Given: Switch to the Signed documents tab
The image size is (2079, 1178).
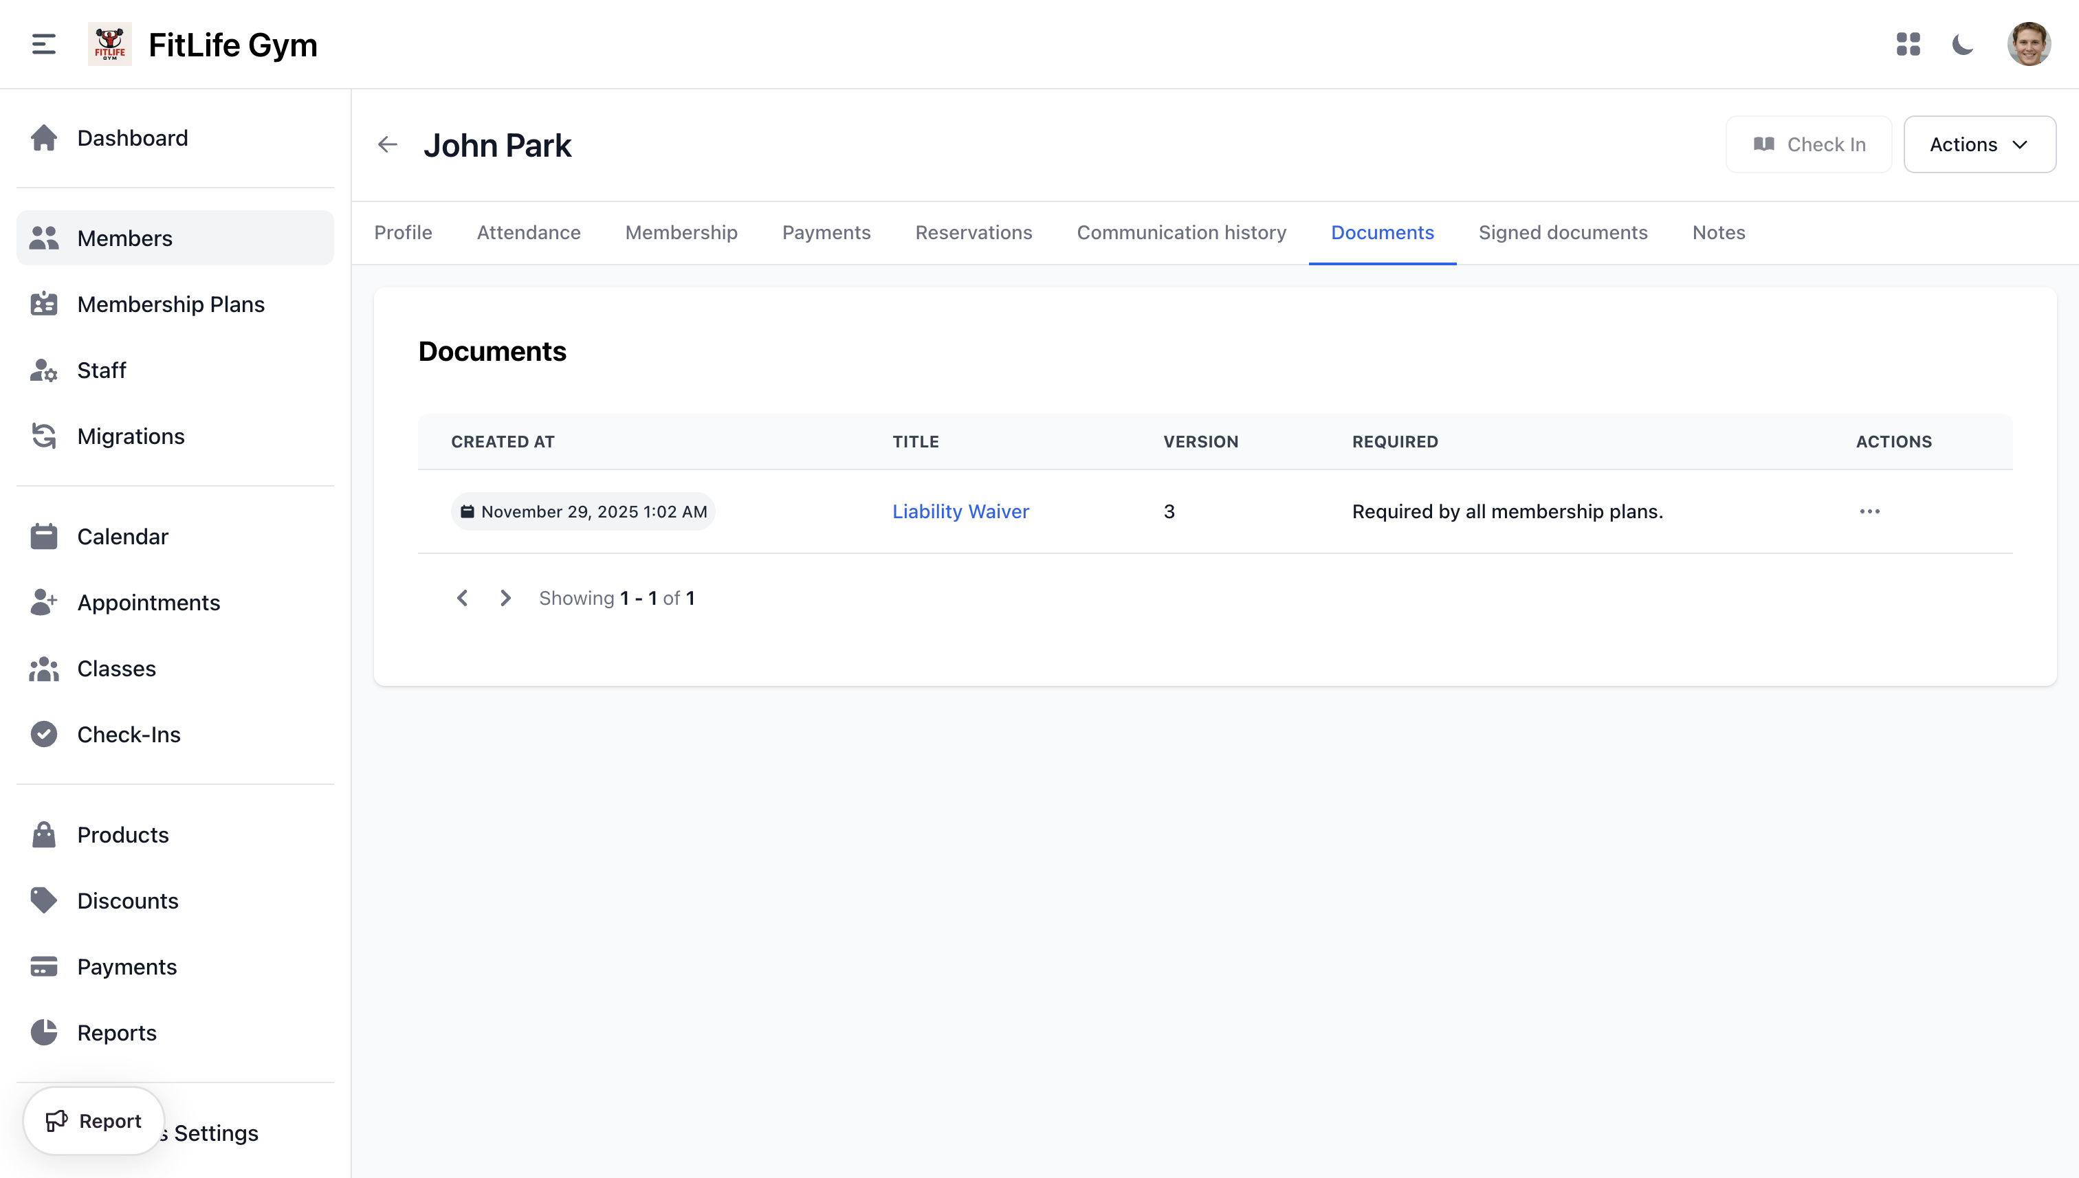Looking at the screenshot, I should (x=1563, y=232).
